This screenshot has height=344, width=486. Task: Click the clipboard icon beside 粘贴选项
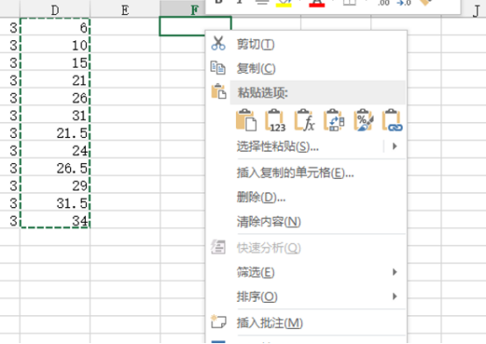click(x=218, y=91)
